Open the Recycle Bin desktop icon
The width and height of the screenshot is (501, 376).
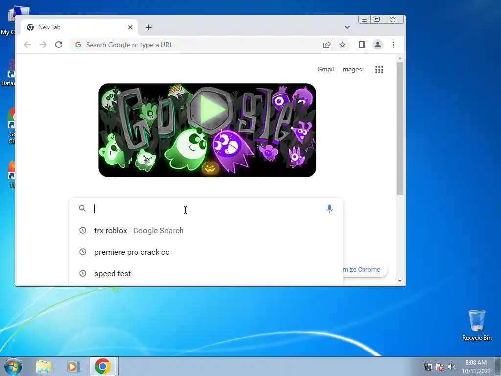477,325
